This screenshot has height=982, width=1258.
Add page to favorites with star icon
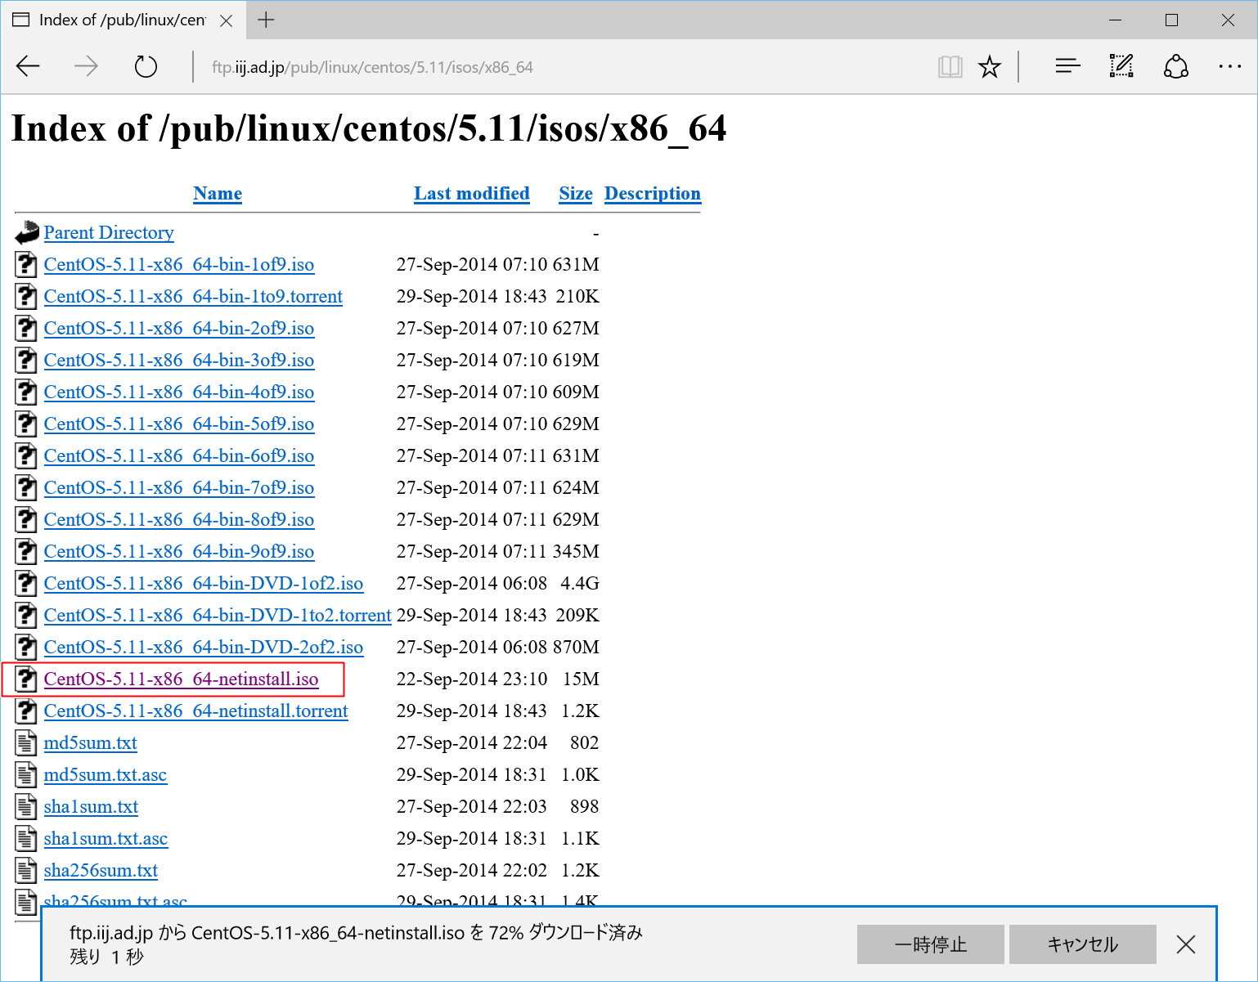click(x=990, y=66)
